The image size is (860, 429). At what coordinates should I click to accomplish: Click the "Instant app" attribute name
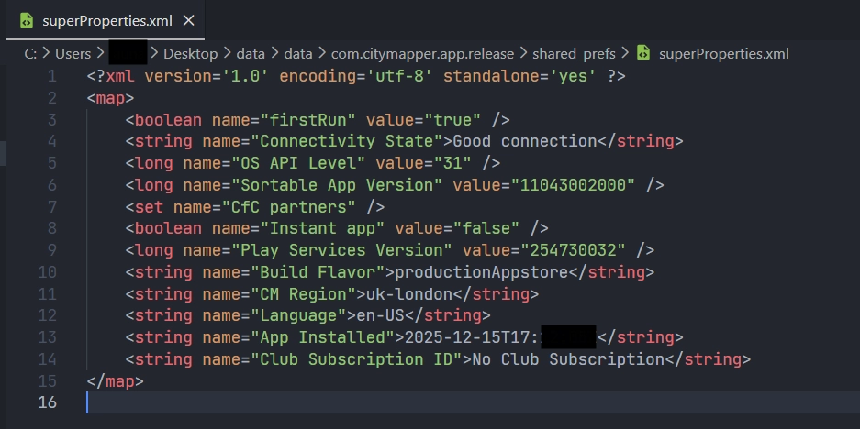[x=323, y=228]
